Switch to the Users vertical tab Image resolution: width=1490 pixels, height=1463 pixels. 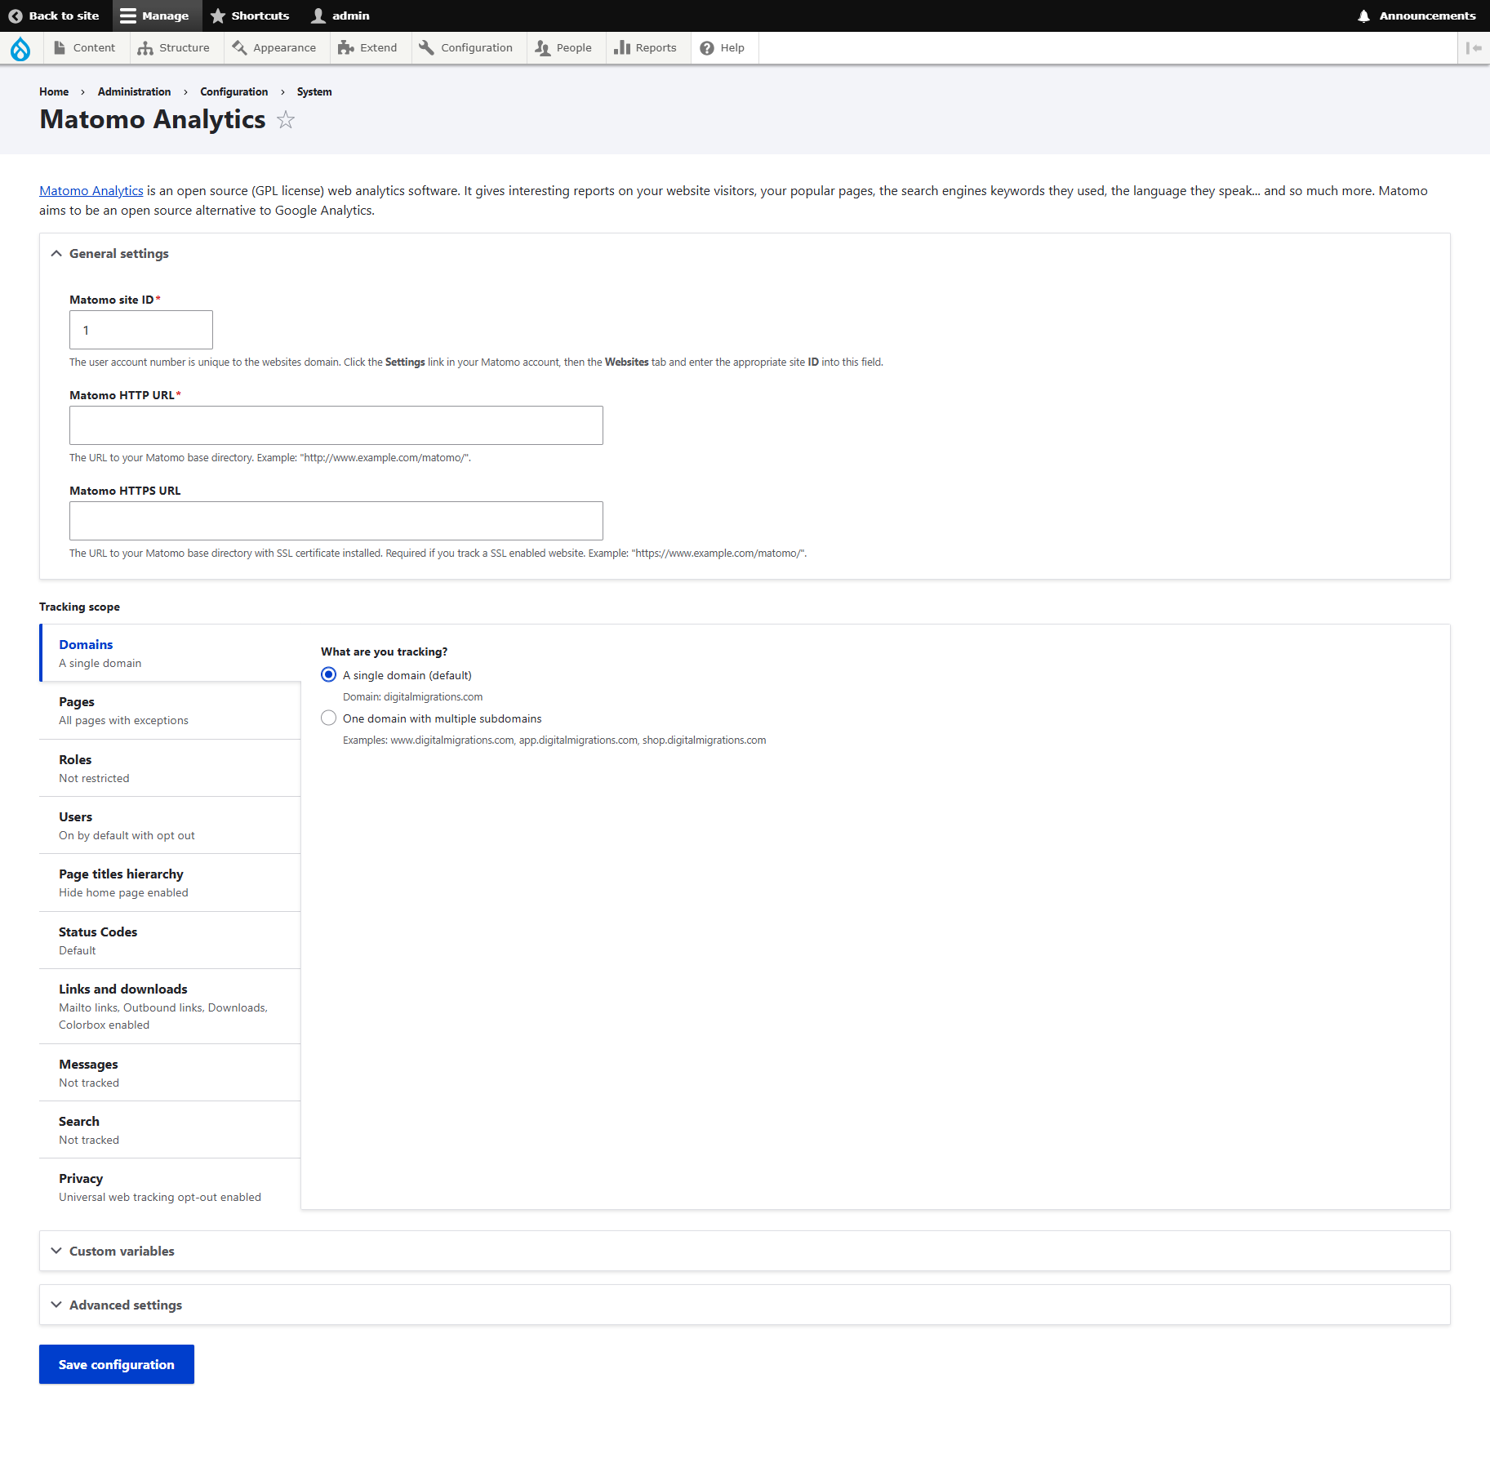point(171,825)
